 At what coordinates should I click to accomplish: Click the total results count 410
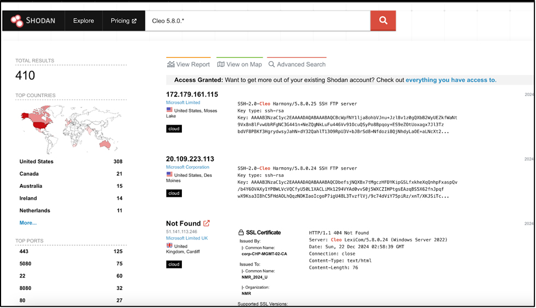pos(25,75)
